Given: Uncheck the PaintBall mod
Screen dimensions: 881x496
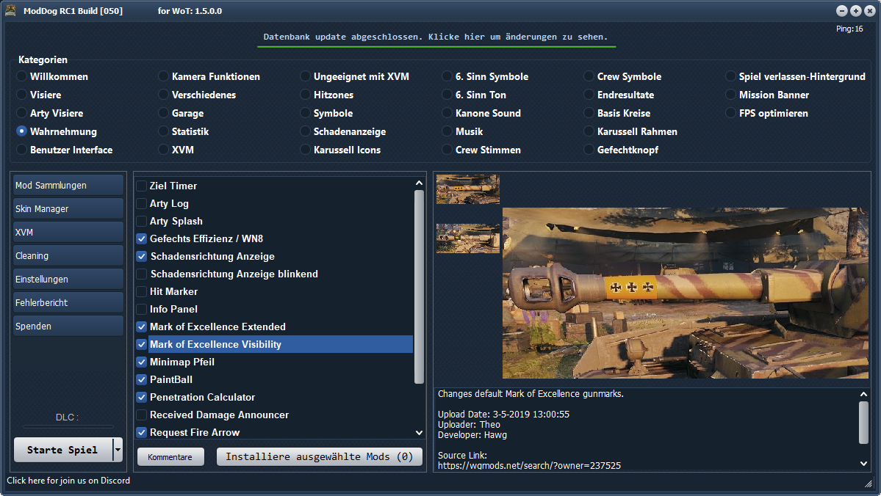Looking at the screenshot, I should point(142,380).
